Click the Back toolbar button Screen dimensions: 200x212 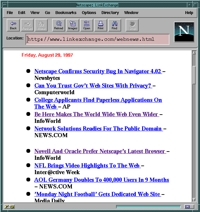13,25
